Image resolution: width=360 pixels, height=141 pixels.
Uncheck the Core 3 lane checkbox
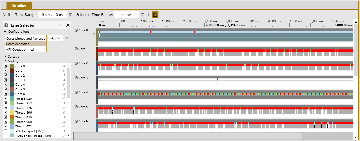pos(6,80)
